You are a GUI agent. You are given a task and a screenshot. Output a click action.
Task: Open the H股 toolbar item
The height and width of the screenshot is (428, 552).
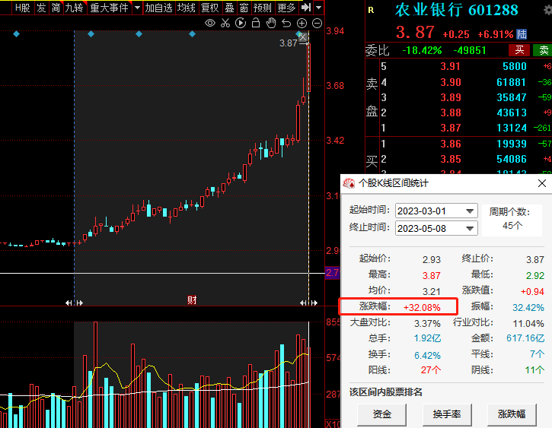22,8
